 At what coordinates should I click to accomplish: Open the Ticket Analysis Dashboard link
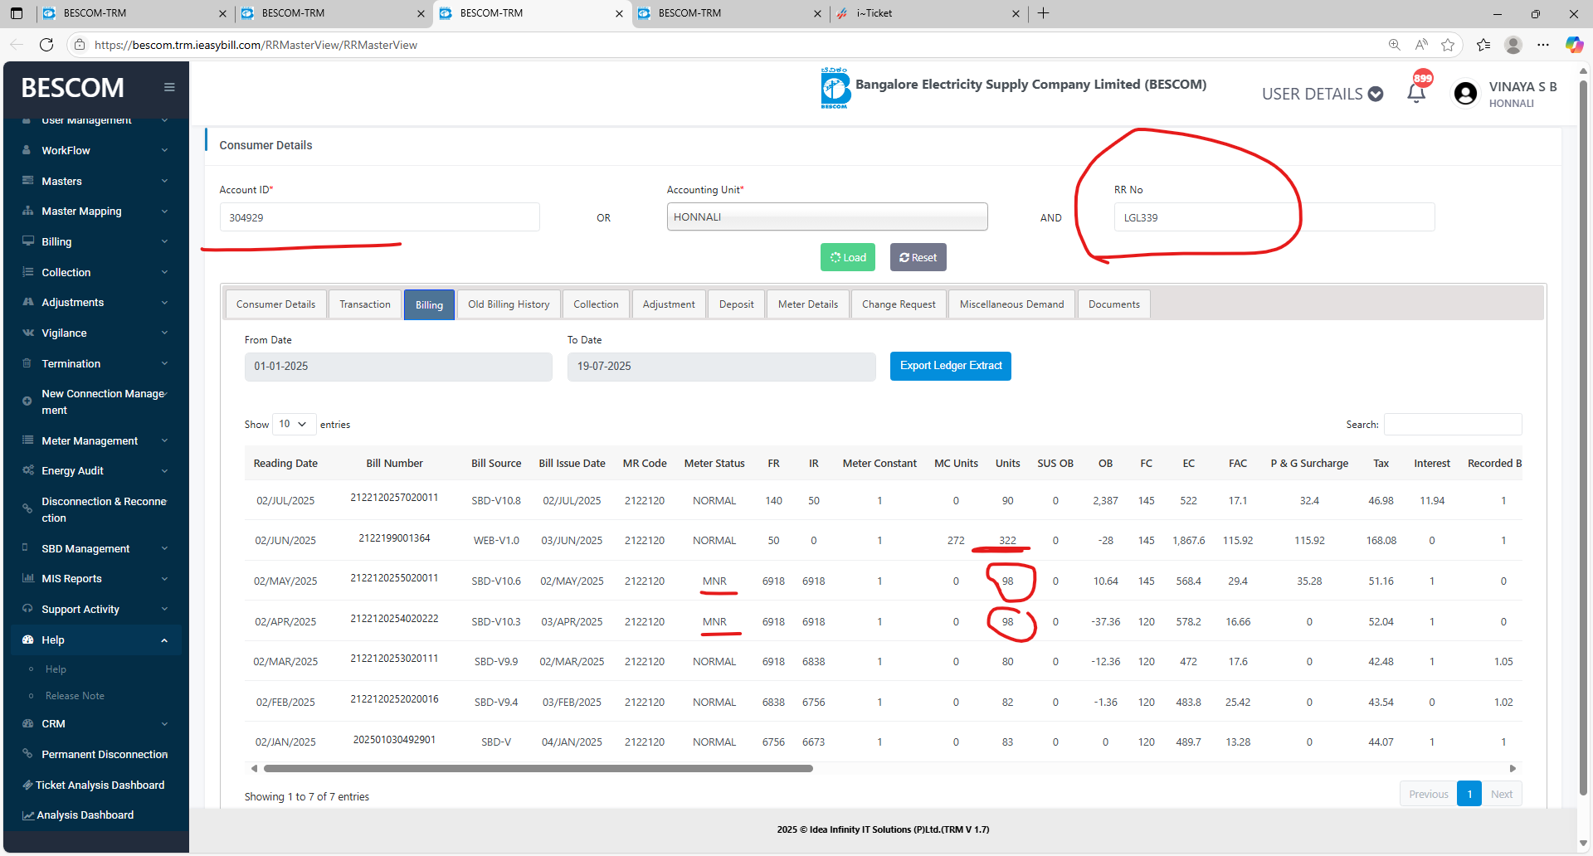click(100, 785)
